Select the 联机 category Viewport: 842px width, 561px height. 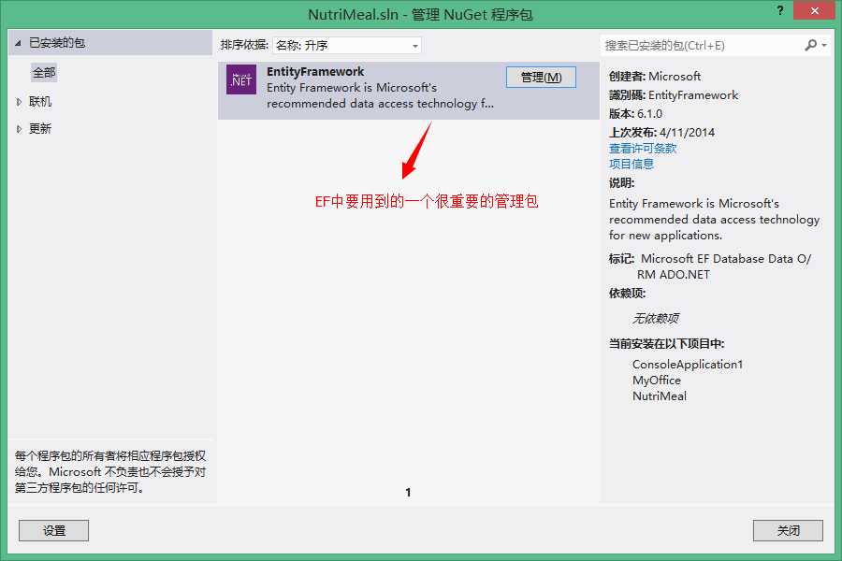point(40,102)
